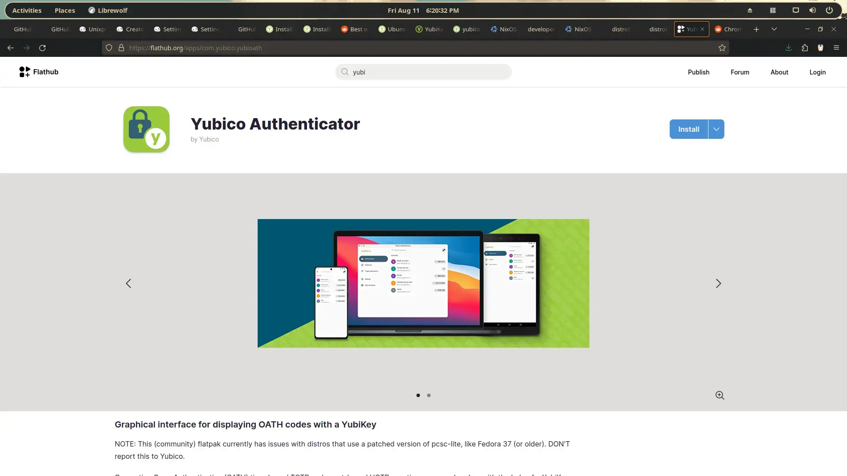Image resolution: width=847 pixels, height=476 pixels.
Task: Open the power menu in the top panel
Action: click(x=829, y=11)
